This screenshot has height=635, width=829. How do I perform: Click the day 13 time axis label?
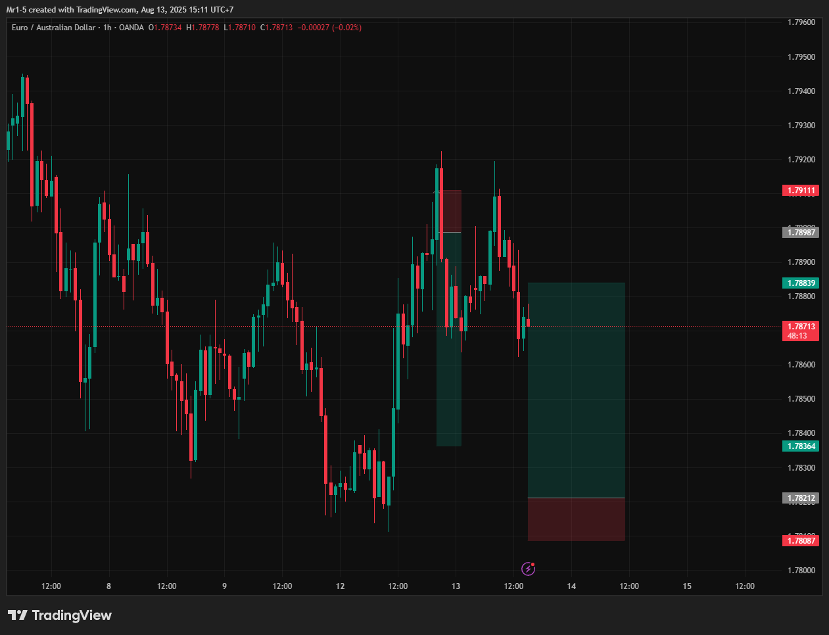[456, 586]
